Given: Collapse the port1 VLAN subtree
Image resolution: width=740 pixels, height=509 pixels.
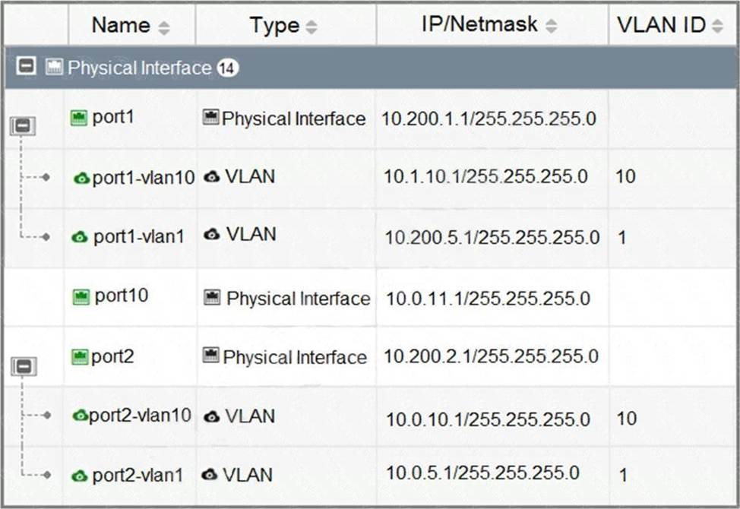Looking at the screenshot, I should [22, 125].
